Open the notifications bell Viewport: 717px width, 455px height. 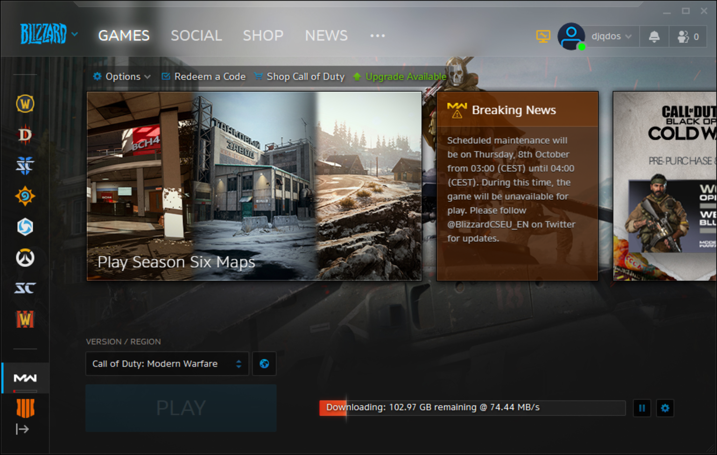click(654, 36)
